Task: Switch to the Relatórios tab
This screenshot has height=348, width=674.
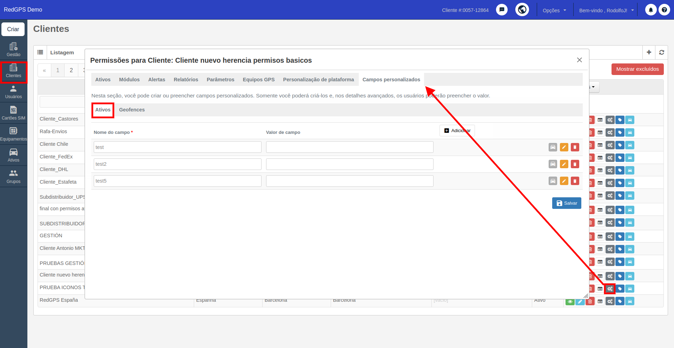Action: point(186,80)
